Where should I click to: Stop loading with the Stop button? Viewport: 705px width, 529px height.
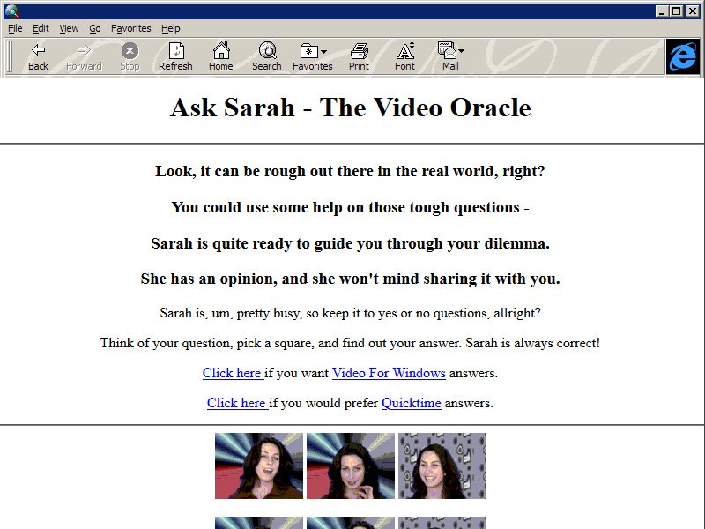tap(130, 57)
